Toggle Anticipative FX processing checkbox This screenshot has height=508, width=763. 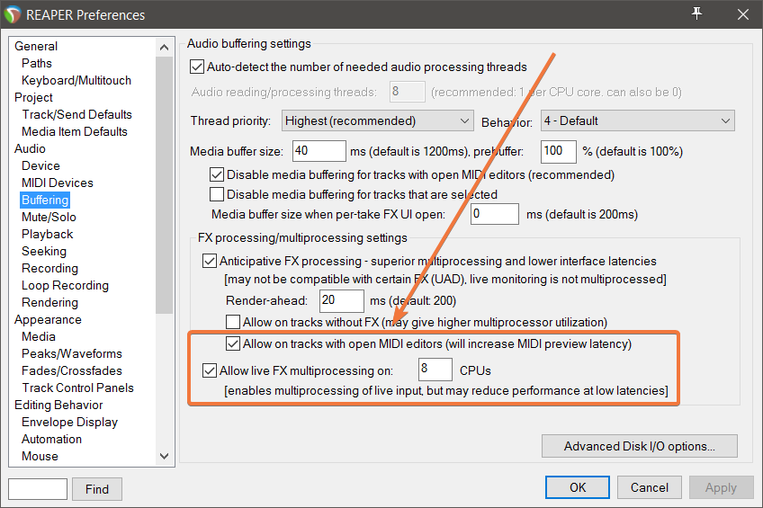tap(210, 261)
